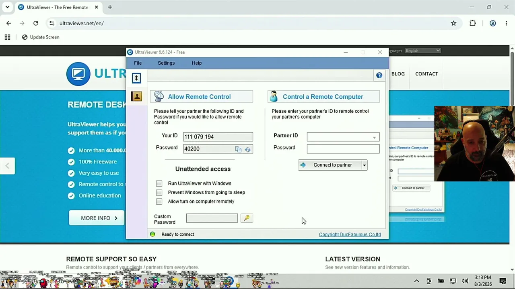Image resolution: width=515 pixels, height=289 pixels.
Task: Click the 'Ready to connect' status text
Action: click(178, 234)
